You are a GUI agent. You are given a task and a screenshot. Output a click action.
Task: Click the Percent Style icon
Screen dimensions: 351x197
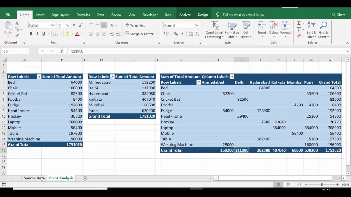176,34
